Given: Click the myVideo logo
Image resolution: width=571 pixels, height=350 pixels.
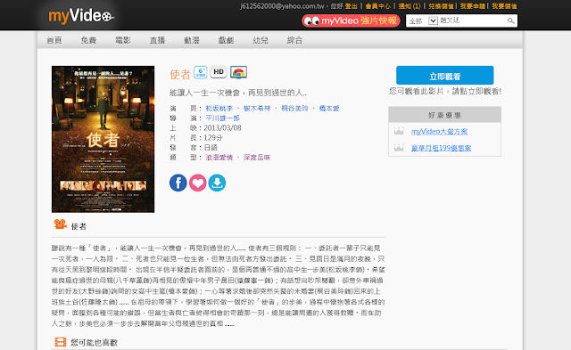Looking at the screenshot, I should [x=81, y=16].
